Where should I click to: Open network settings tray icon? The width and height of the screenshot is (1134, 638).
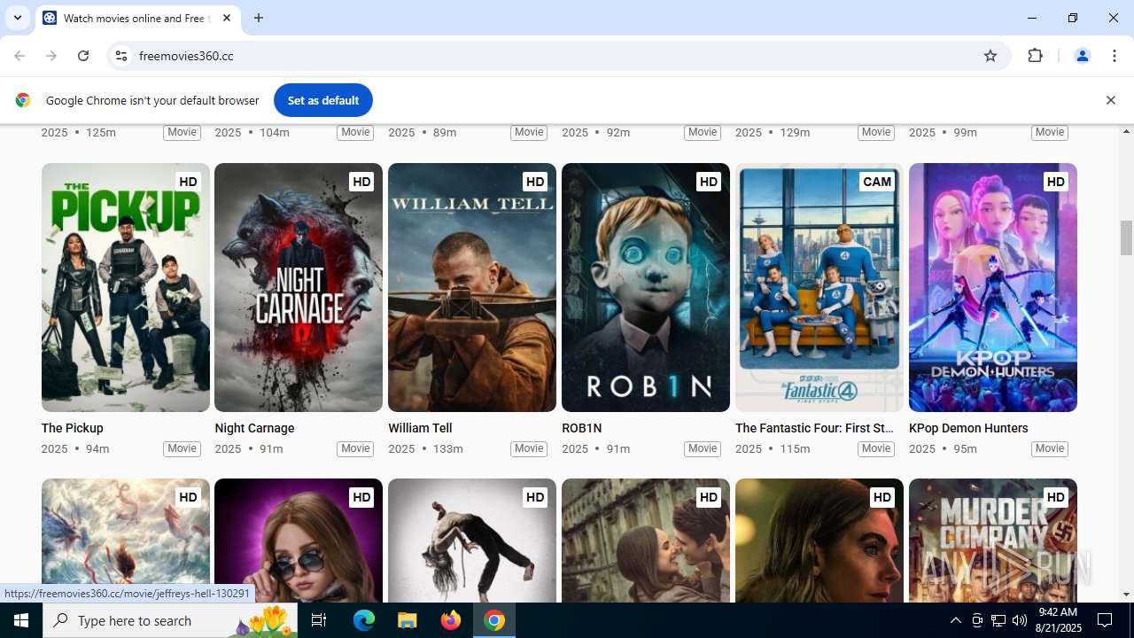tap(998, 620)
